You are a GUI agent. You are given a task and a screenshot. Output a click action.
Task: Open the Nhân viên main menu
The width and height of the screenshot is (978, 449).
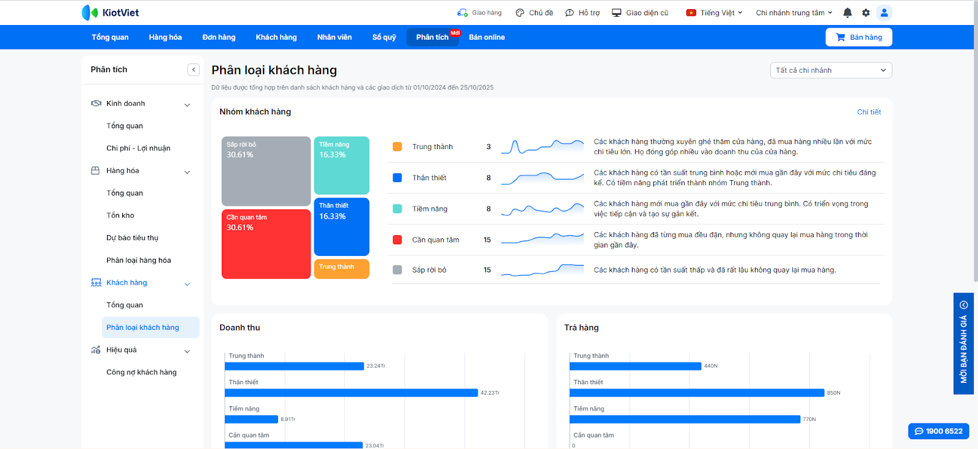coord(334,37)
